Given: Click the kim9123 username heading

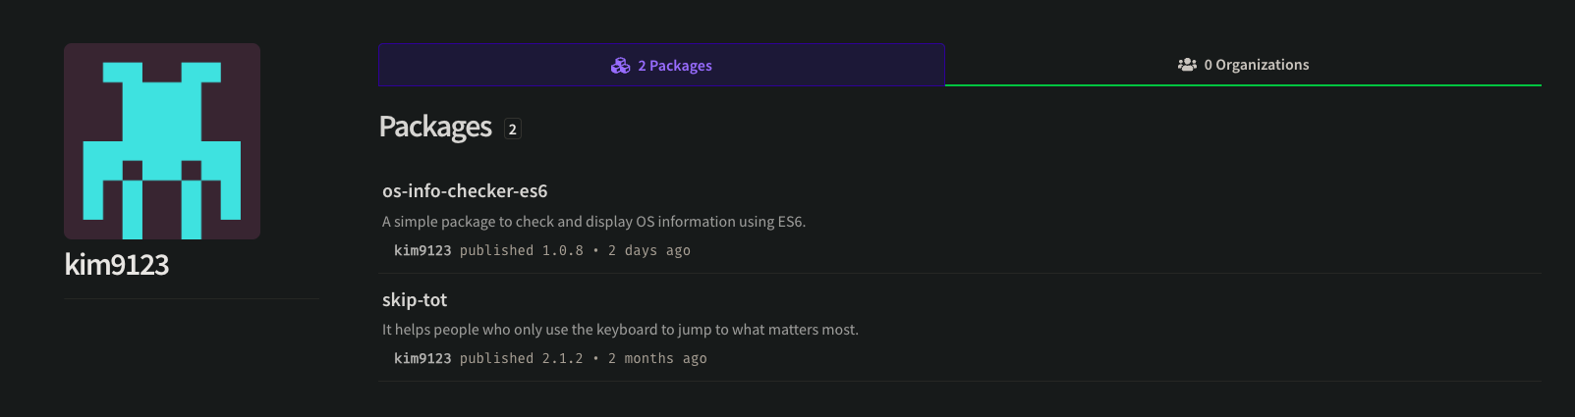Looking at the screenshot, I should (x=117, y=265).
